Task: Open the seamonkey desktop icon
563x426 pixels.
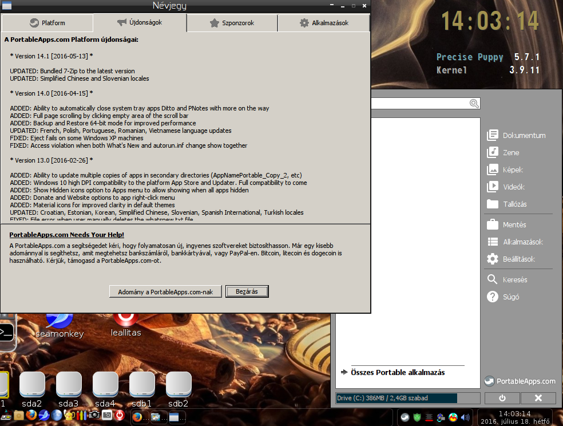Action: 60,325
